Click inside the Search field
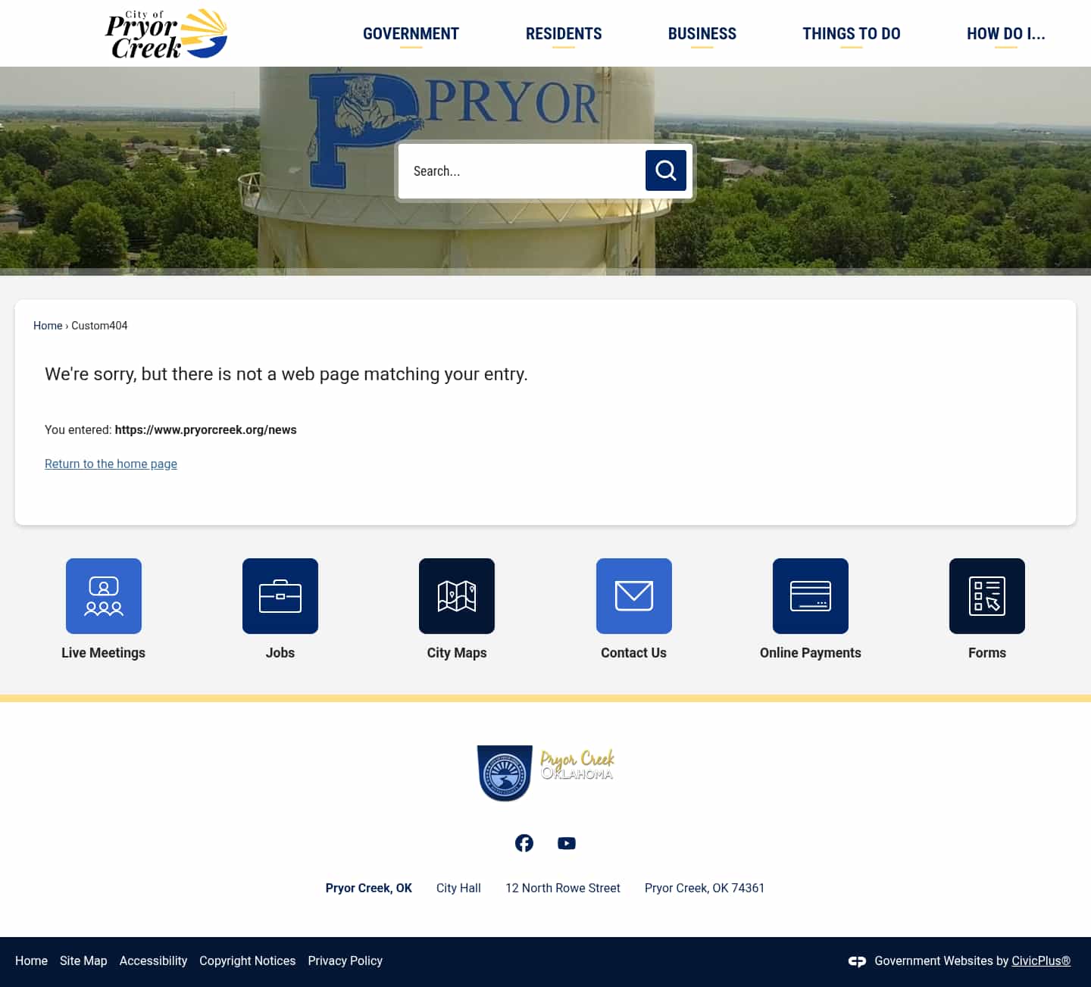 (523, 170)
